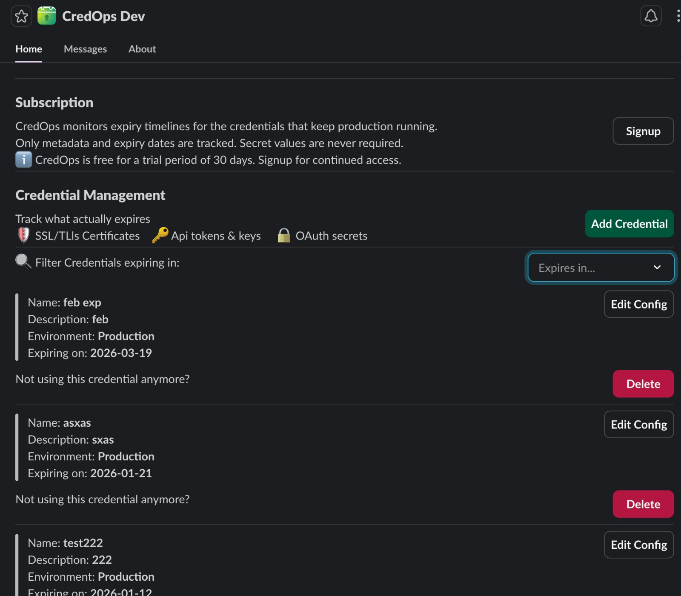Image resolution: width=681 pixels, height=596 pixels.
Task: Open the About tab
Action: (x=142, y=49)
